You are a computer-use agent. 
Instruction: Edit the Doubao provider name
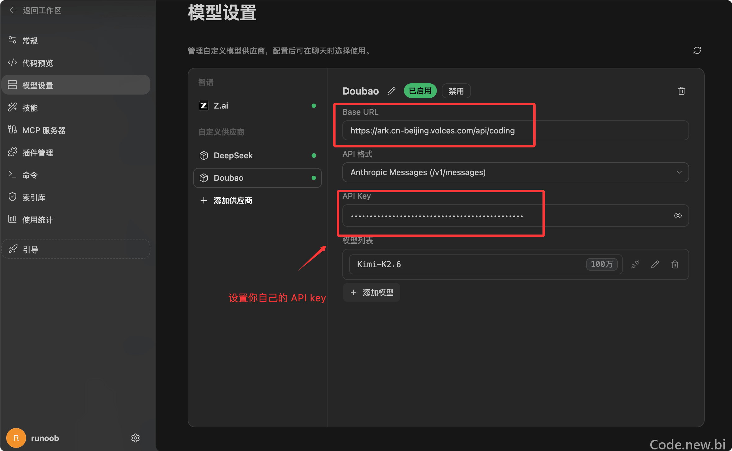pos(391,91)
